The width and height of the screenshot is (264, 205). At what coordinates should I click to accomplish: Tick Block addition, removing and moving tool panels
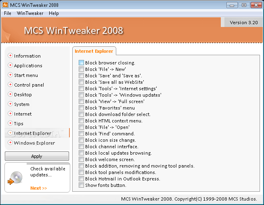click(x=81, y=166)
